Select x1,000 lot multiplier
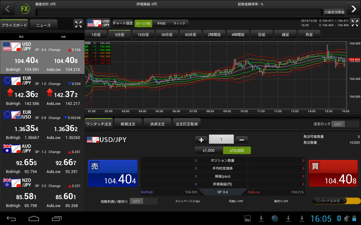 [x=209, y=150]
